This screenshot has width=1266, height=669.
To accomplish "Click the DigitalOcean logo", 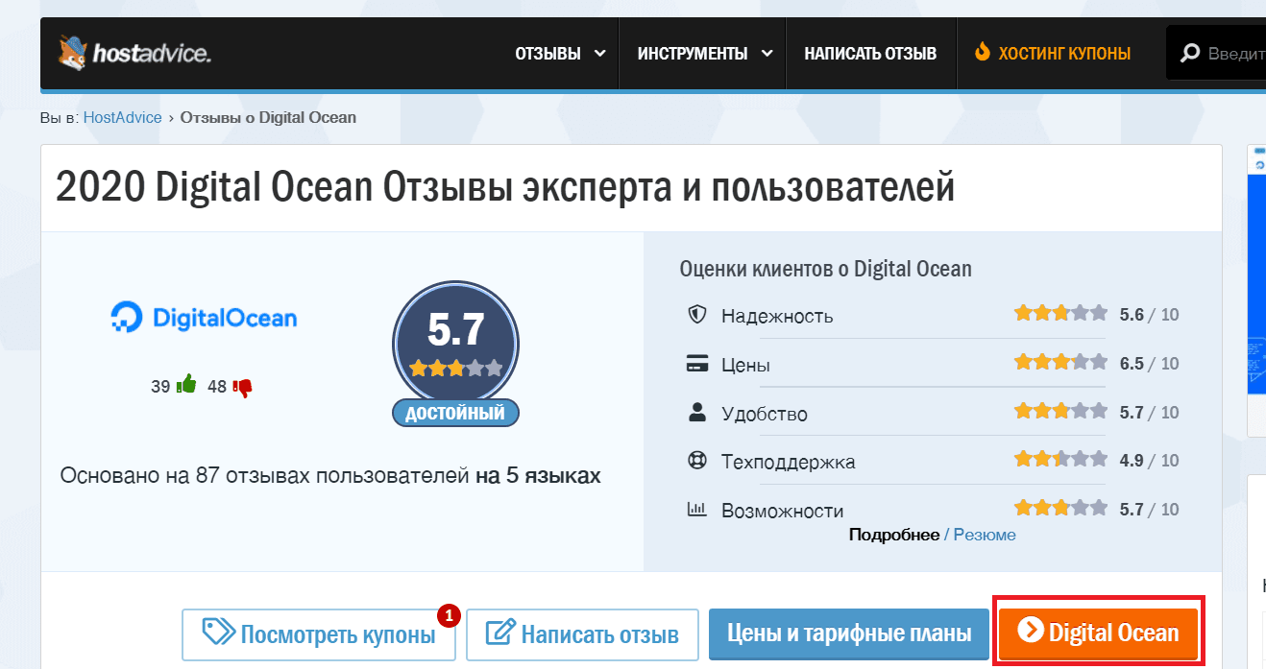I will click(204, 317).
